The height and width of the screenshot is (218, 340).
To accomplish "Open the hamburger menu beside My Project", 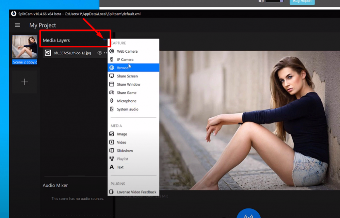I will coord(17,25).
